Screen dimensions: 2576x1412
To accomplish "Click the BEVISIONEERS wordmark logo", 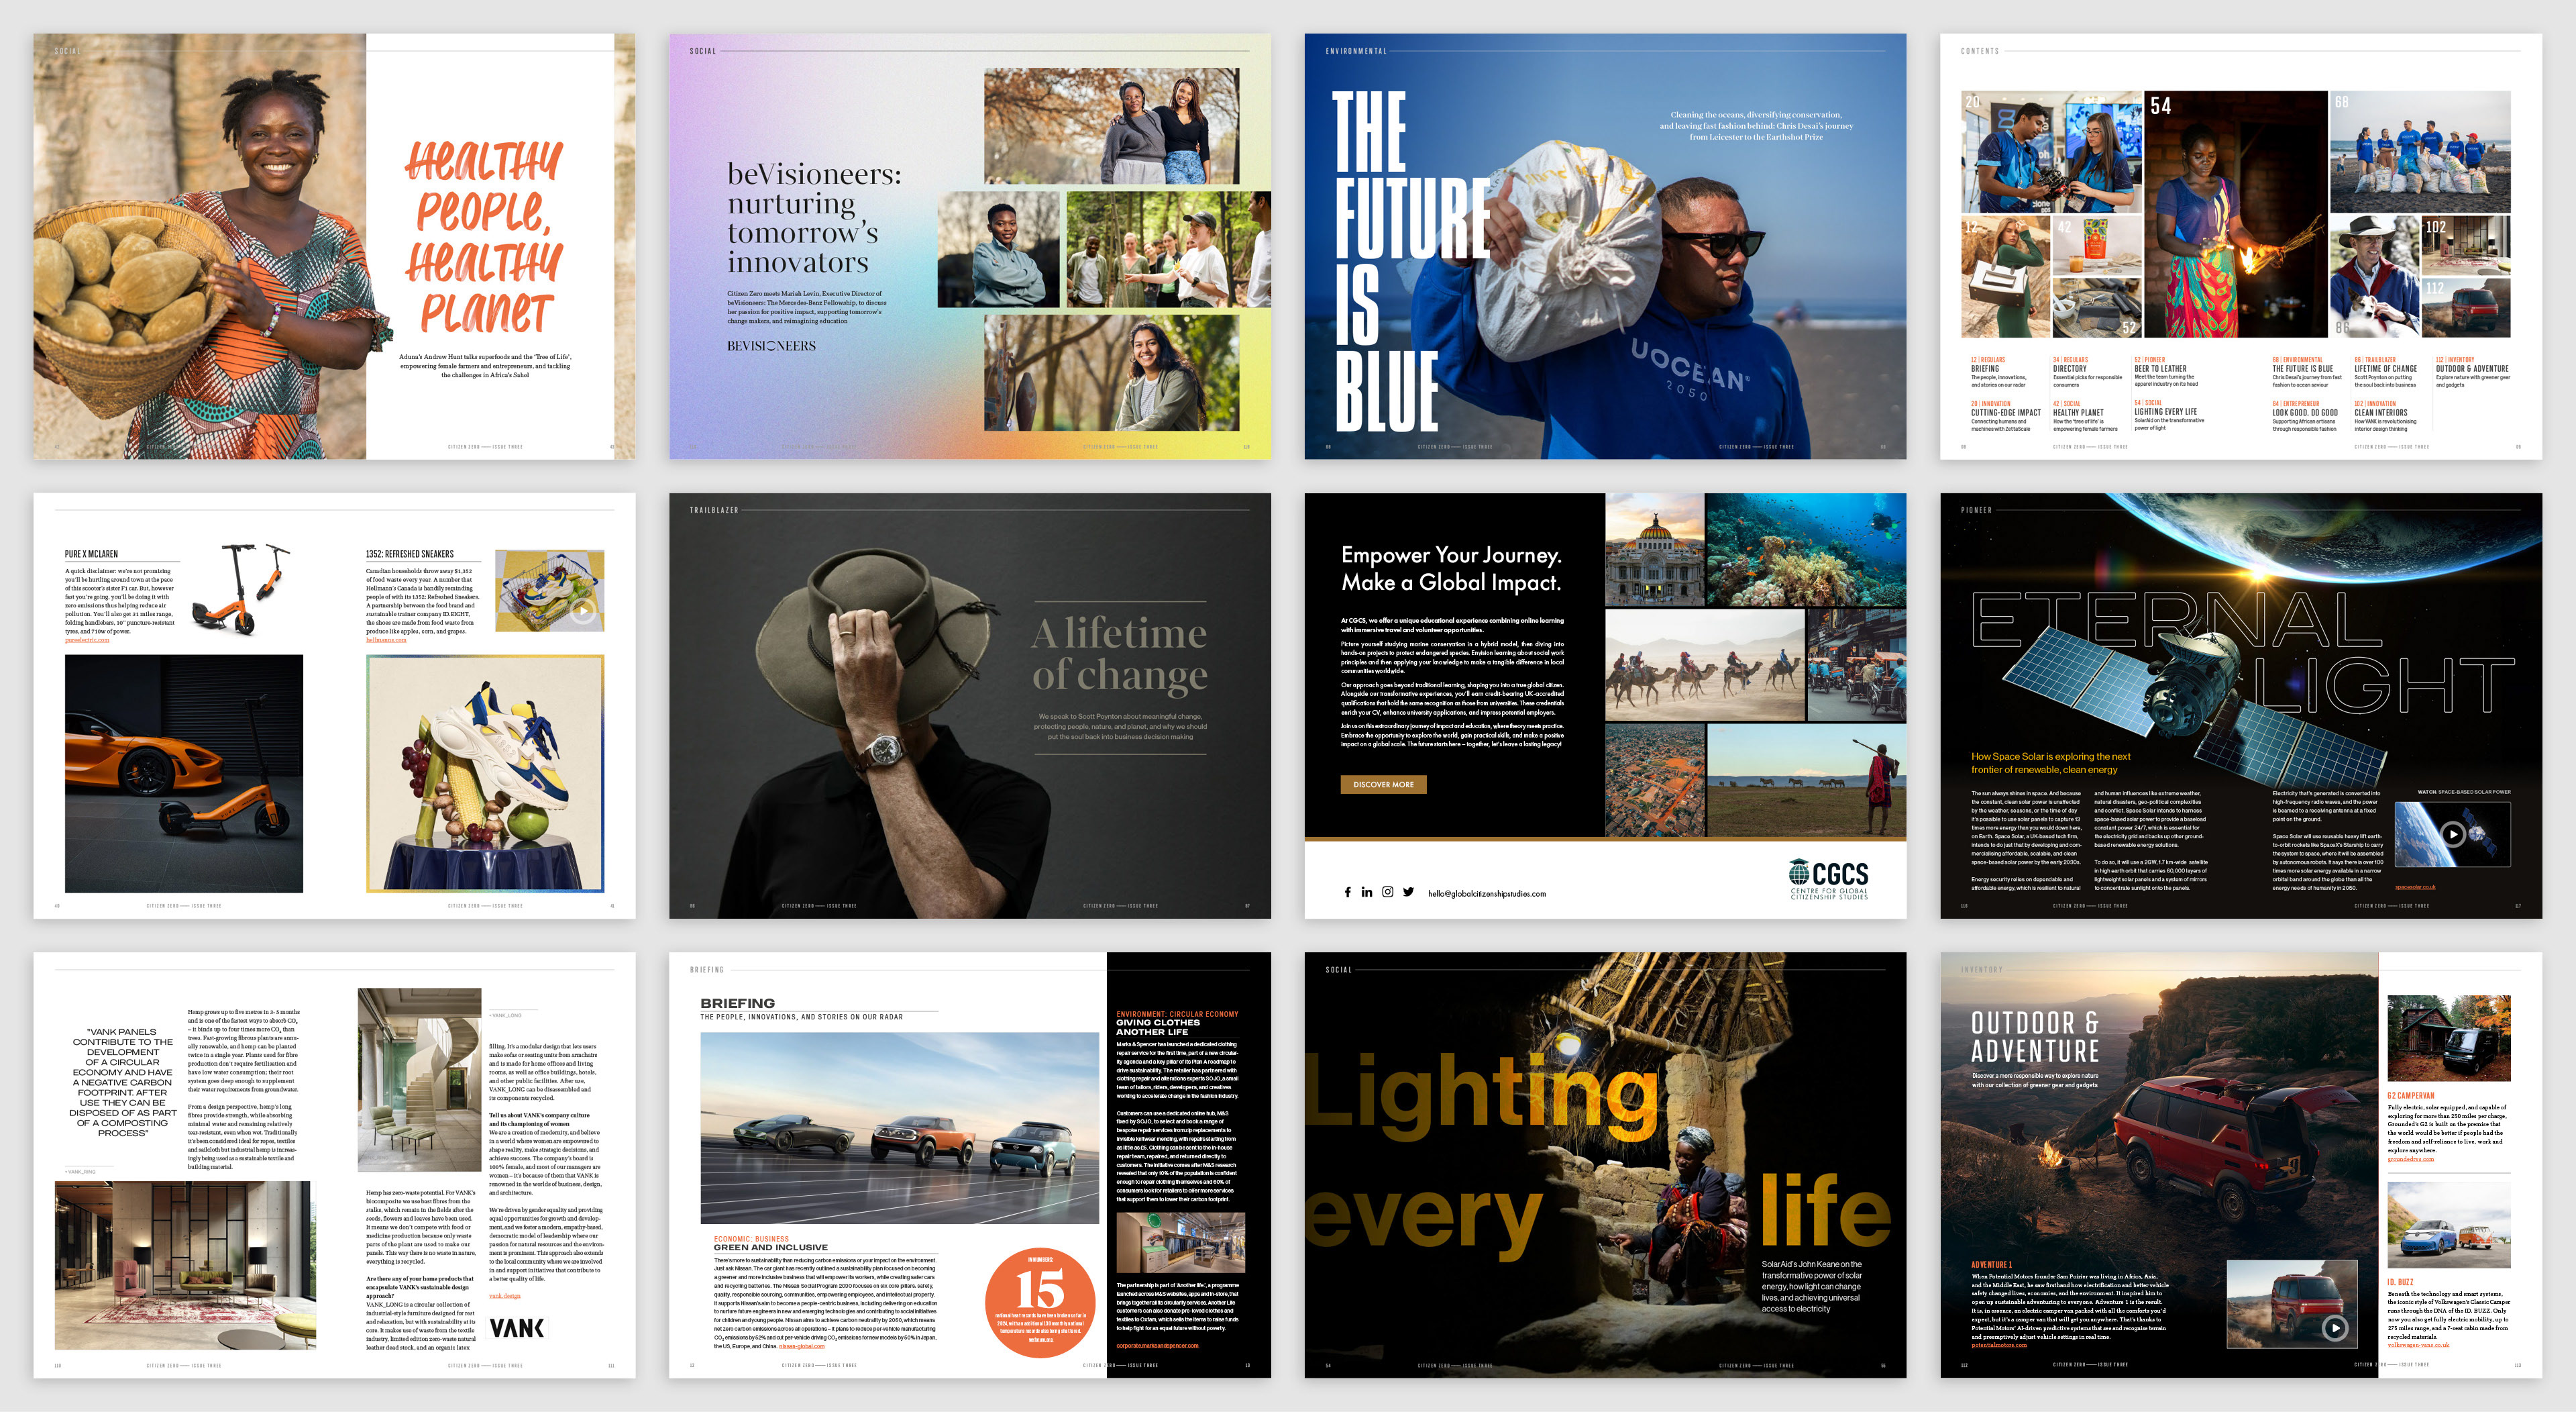I will coord(771,346).
